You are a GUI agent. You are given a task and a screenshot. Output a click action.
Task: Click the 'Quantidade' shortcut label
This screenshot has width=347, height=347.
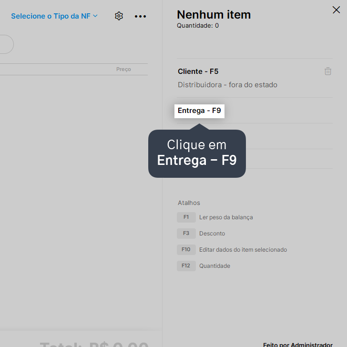coord(214,266)
